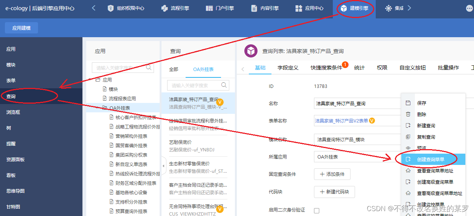
Task: Select 生态新材零售保底价 in the query list
Action: (198, 167)
